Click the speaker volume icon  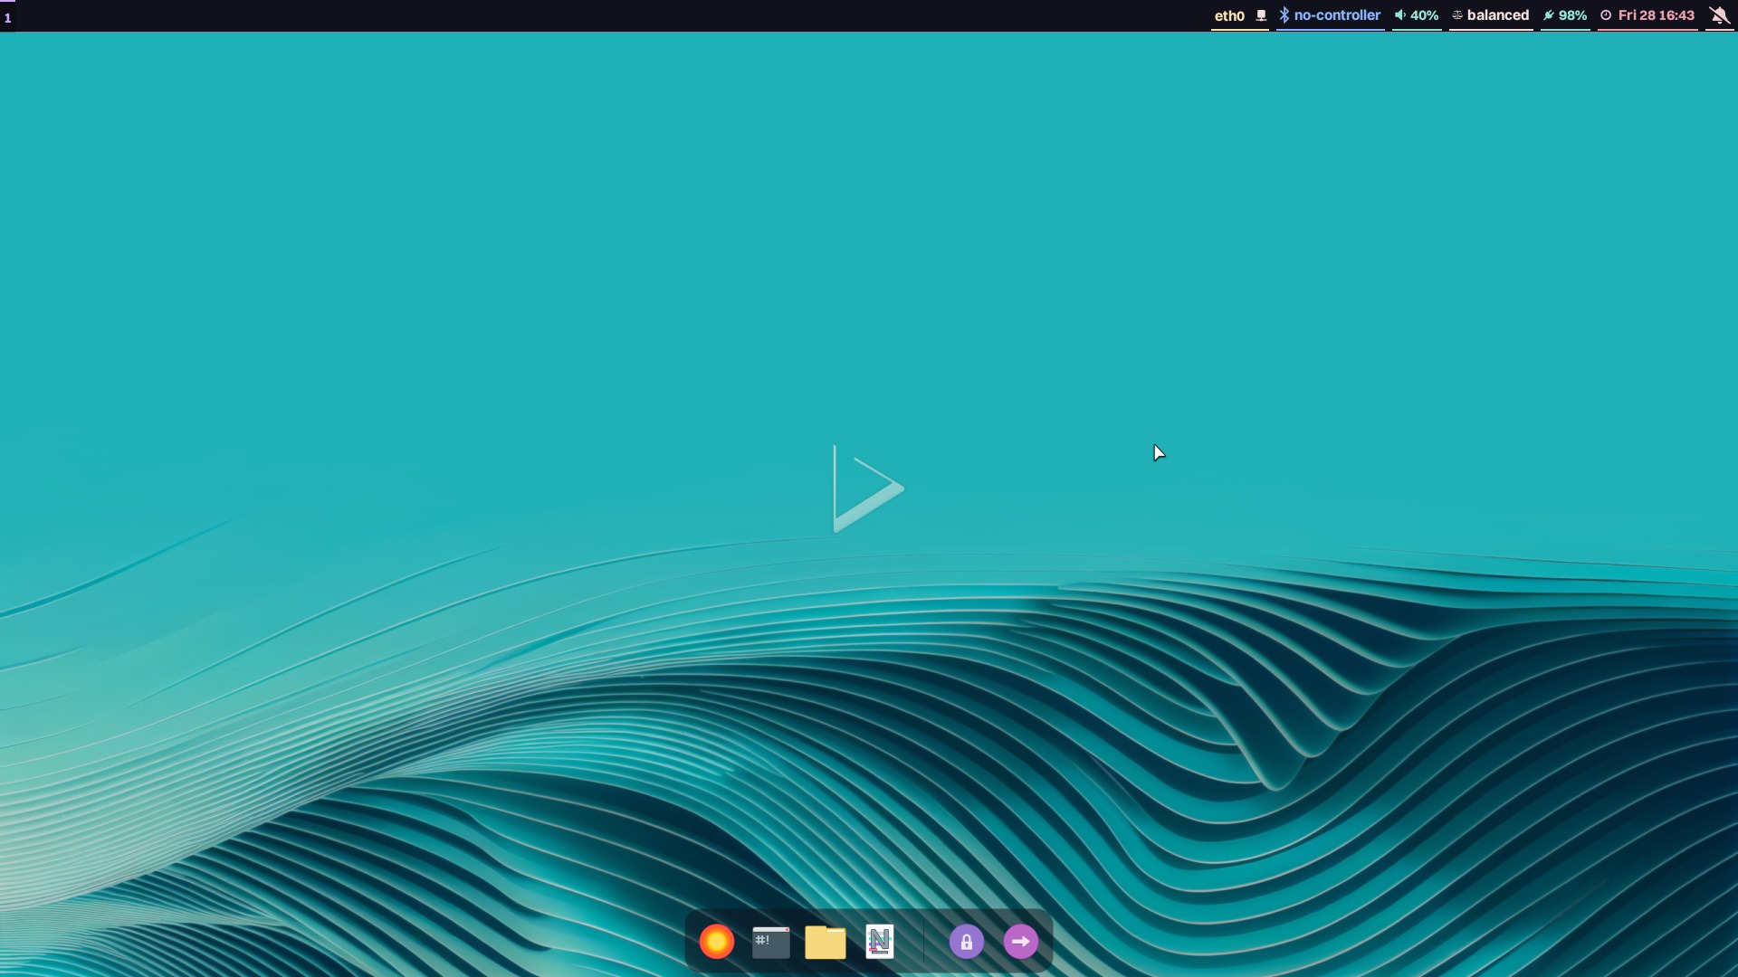[x=1399, y=15]
